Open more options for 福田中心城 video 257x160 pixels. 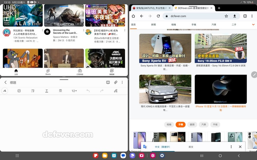[x=125, y=30]
